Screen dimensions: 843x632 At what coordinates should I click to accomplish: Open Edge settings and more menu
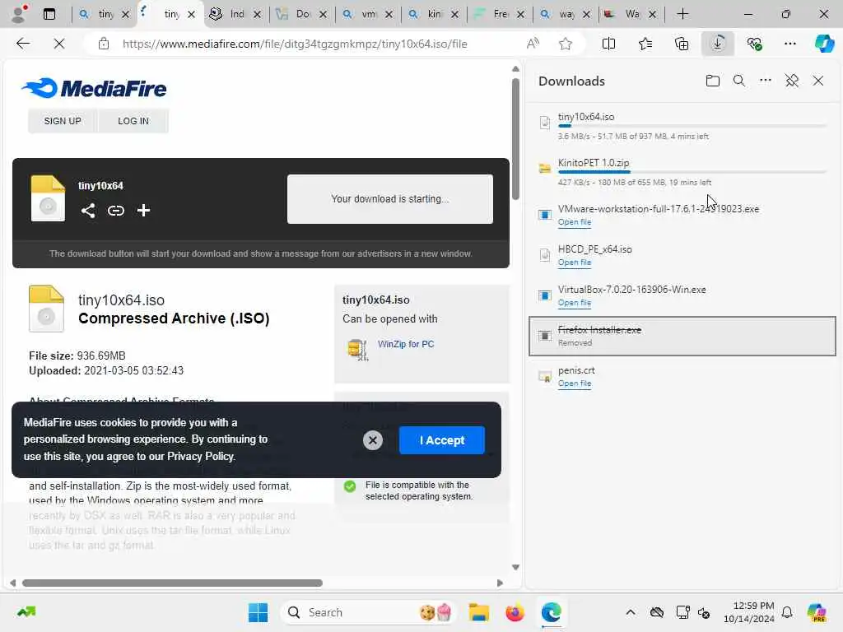(789, 44)
